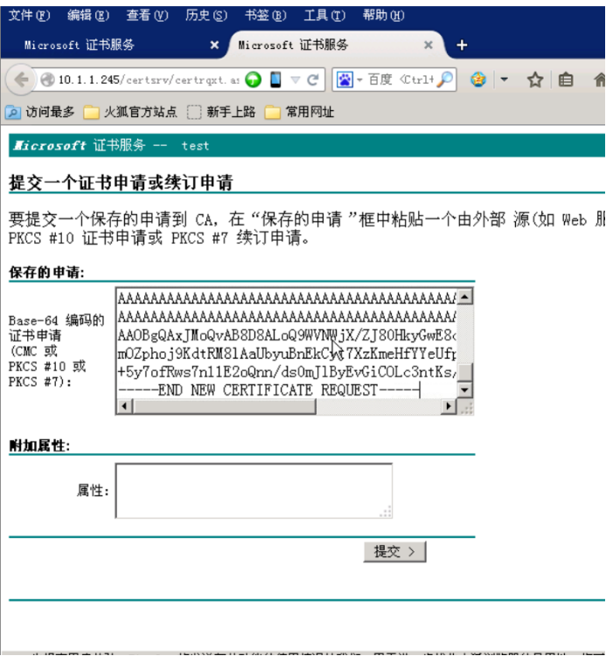Open the 帮助 (H) menu
Screen dimensions: 606x656
[x=384, y=16]
